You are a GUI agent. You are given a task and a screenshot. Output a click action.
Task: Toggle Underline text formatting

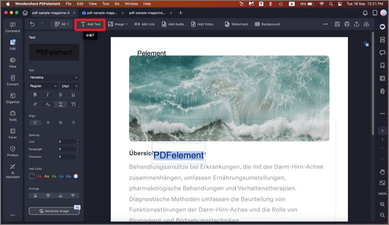(73, 95)
